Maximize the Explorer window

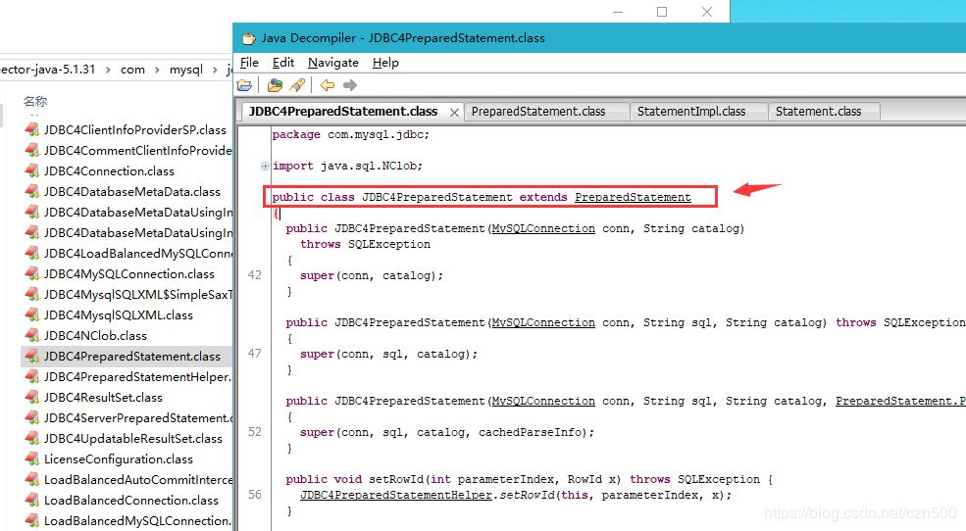(662, 12)
